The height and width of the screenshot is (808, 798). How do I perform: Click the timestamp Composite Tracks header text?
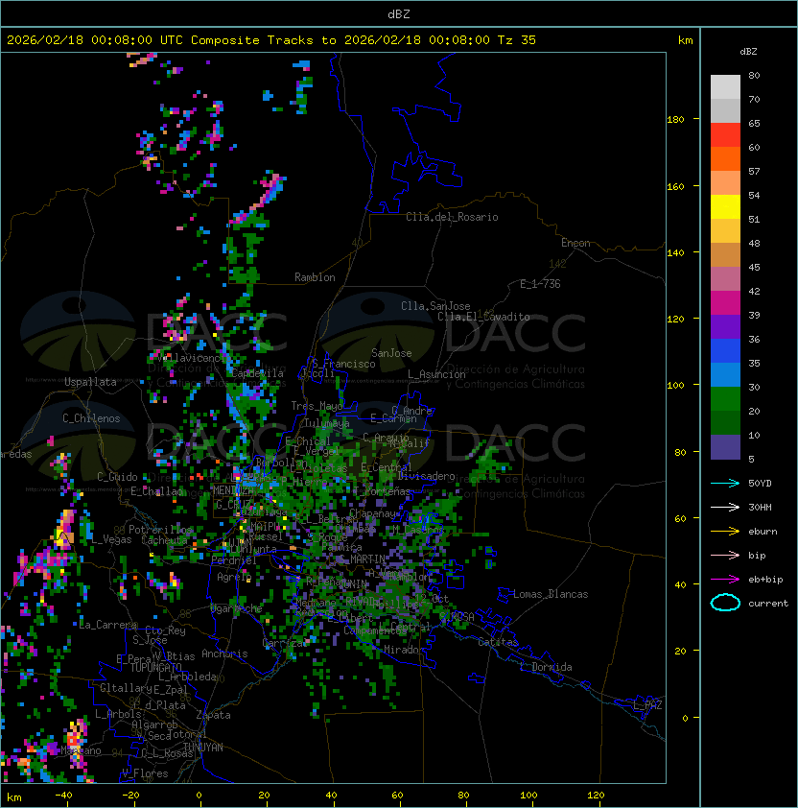coord(271,39)
